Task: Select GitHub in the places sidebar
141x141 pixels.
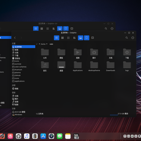Action: 24,75
